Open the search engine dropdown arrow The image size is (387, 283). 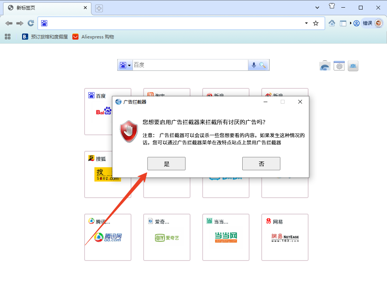(128, 65)
